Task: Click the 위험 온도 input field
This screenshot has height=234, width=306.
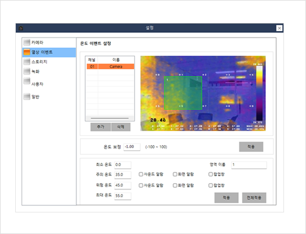Action: click(122, 185)
